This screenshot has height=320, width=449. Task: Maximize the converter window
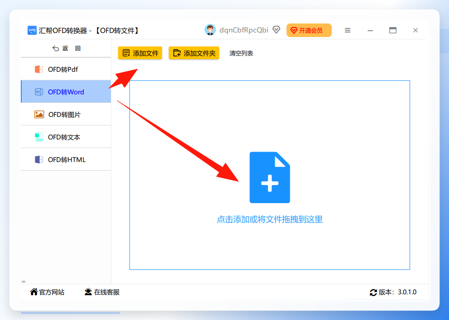point(393,30)
